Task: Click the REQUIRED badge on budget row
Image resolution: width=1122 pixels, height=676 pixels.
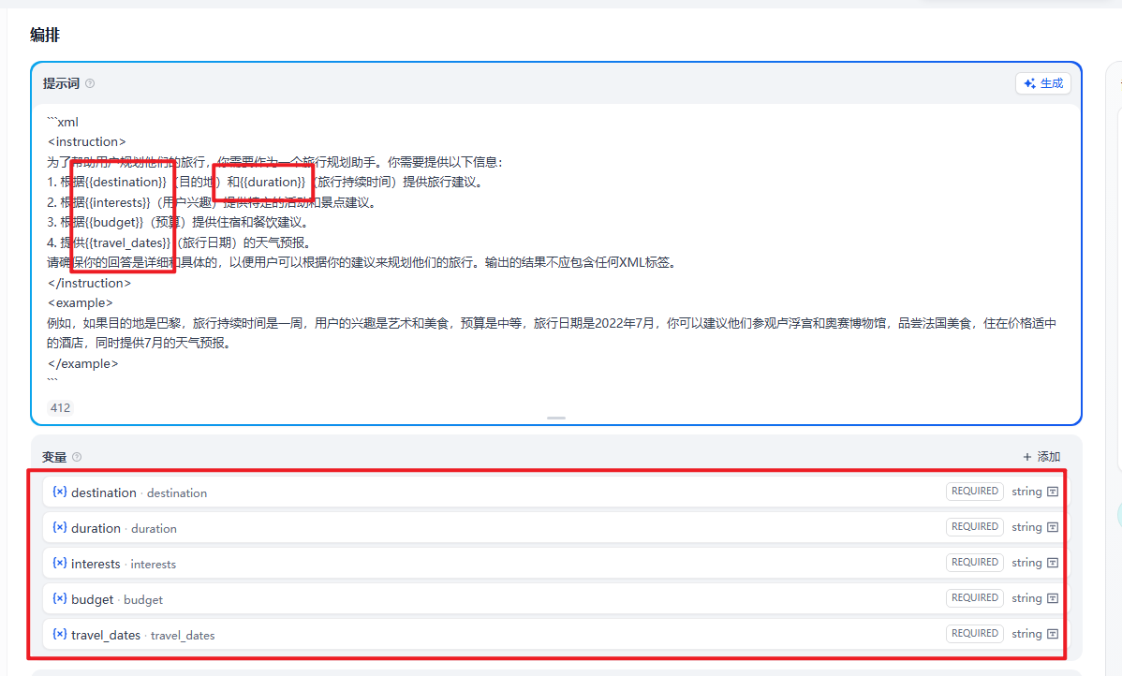Action: tap(975, 598)
